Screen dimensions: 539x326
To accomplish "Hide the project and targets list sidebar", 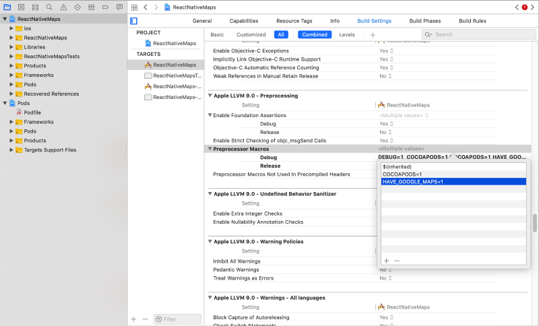I will click(133, 21).
